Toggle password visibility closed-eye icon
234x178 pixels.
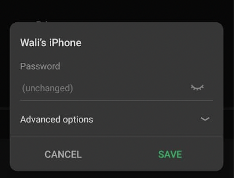(197, 87)
